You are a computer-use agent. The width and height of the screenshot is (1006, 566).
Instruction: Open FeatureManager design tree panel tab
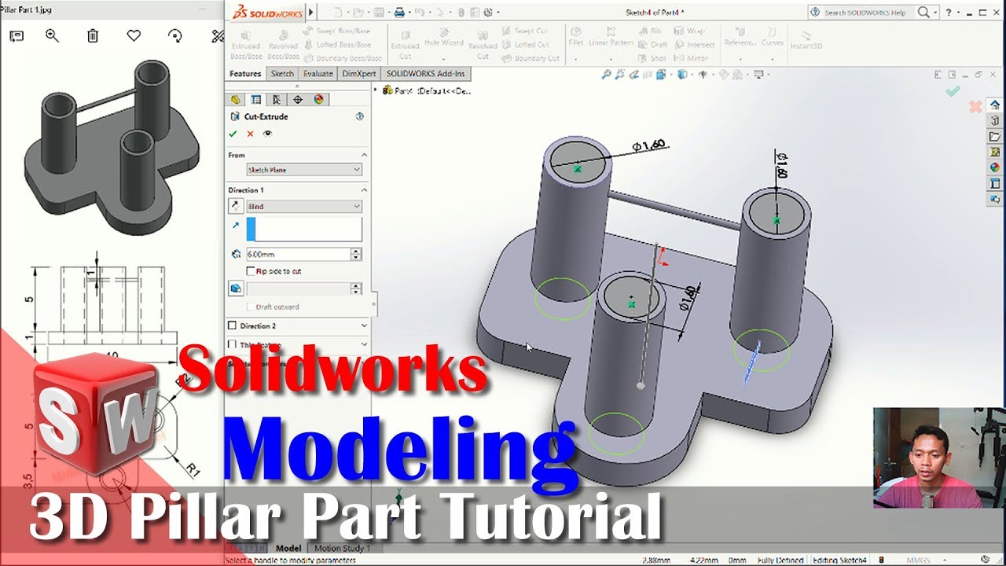(235, 99)
